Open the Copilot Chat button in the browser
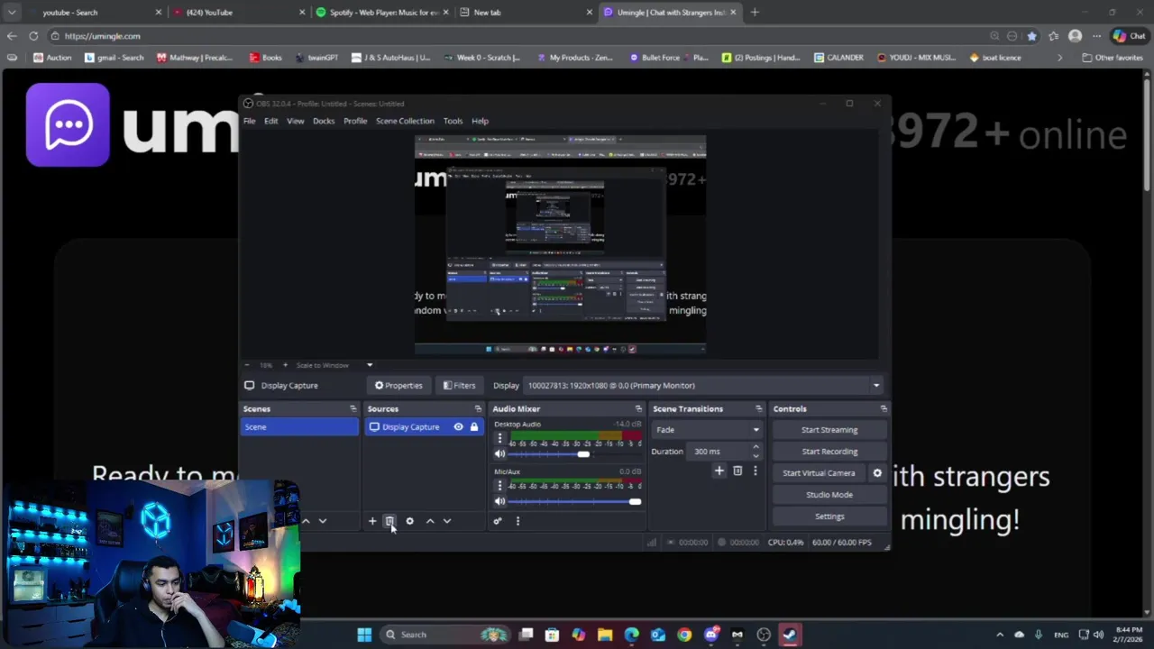This screenshot has width=1154, height=649. tap(1130, 36)
